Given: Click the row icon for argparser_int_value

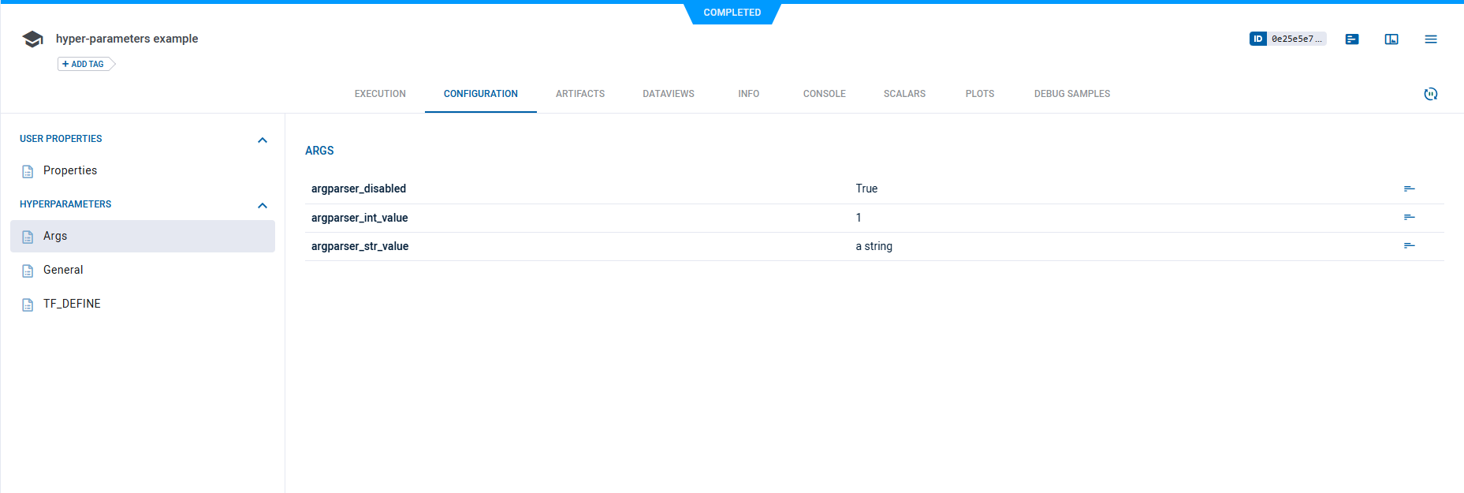Looking at the screenshot, I should click(x=1409, y=217).
